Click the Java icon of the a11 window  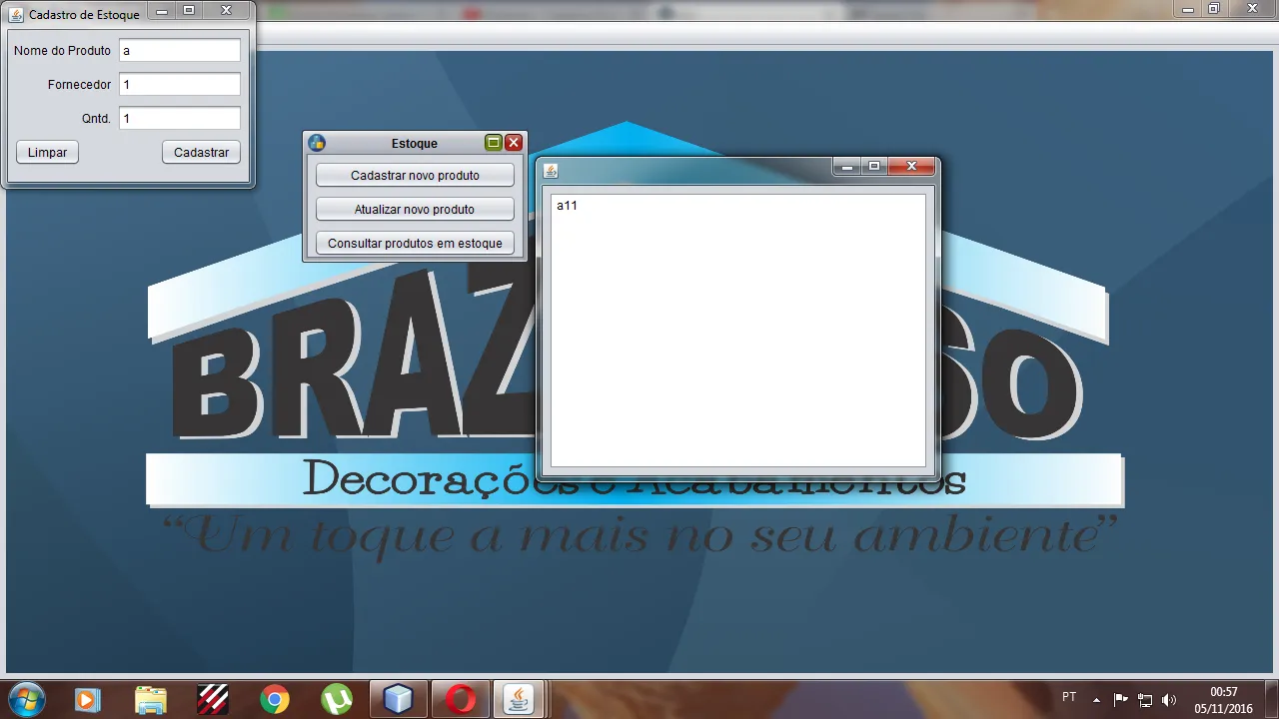[x=551, y=171]
